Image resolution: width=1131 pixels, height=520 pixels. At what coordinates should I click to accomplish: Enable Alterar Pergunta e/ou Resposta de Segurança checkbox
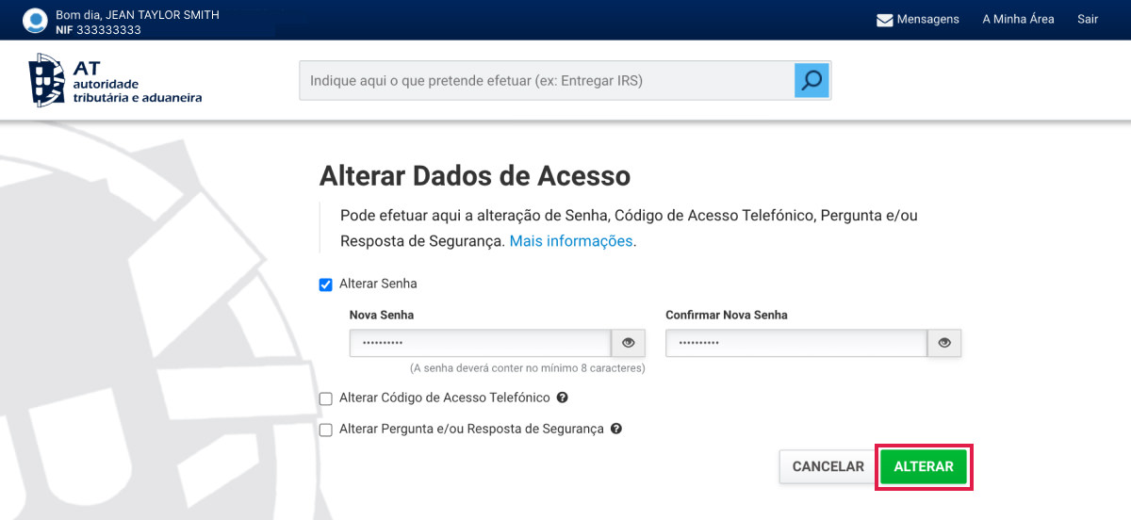(x=326, y=430)
